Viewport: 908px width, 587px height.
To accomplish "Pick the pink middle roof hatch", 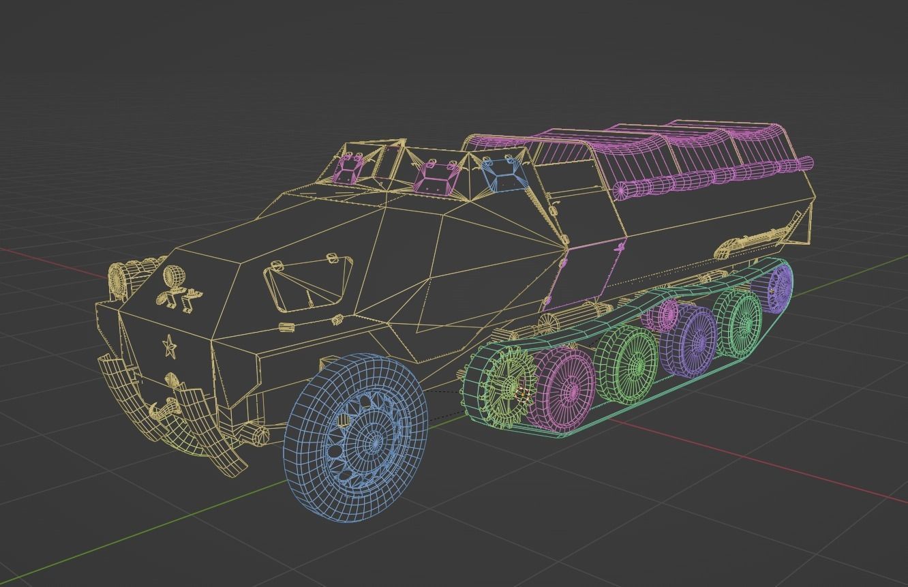I will point(436,179).
